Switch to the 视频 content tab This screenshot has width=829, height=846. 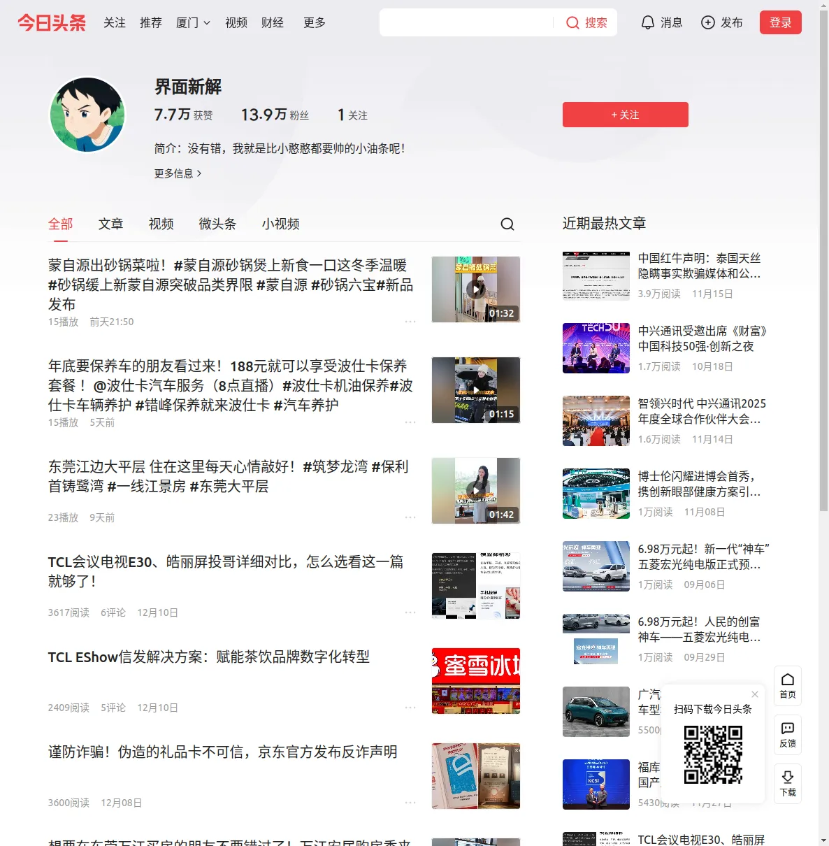pos(161,224)
